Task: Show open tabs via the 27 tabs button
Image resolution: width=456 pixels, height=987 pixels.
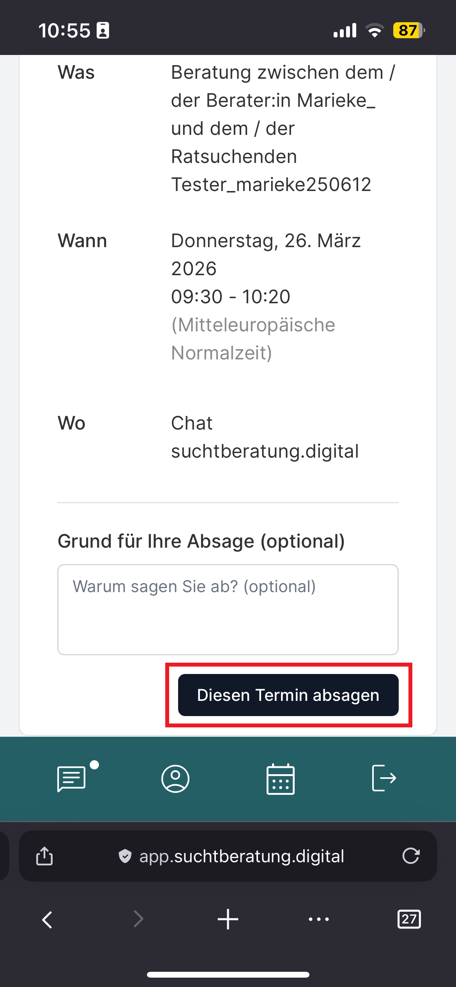Action: [x=409, y=919]
